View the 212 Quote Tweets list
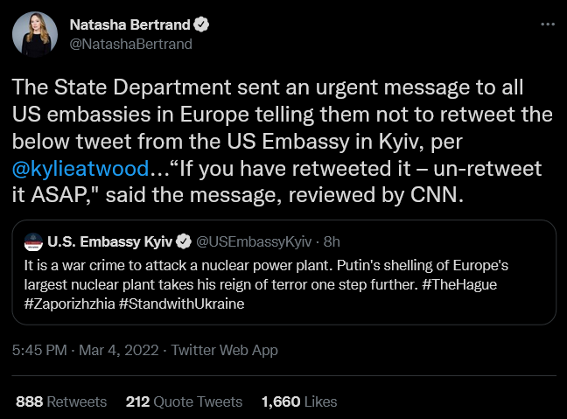567x419 pixels. click(x=184, y=402)
